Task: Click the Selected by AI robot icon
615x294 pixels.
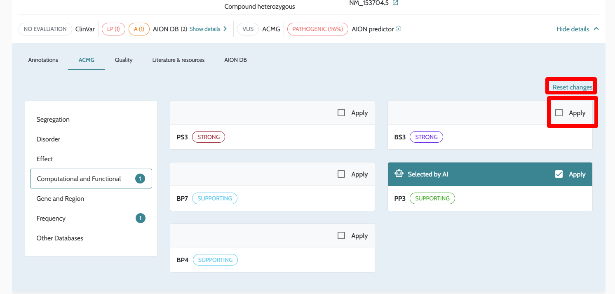Action: click(399, 174)
